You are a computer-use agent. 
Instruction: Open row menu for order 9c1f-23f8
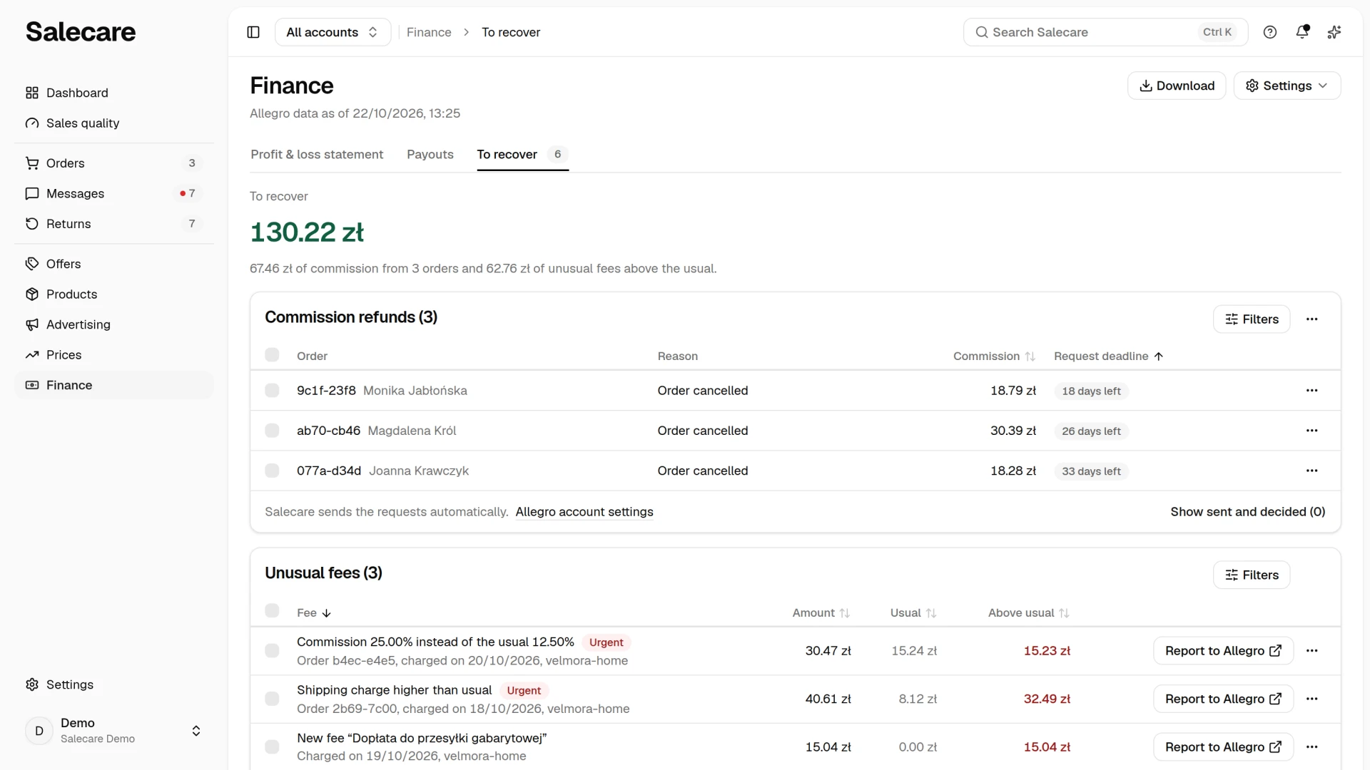point(1311,391)
